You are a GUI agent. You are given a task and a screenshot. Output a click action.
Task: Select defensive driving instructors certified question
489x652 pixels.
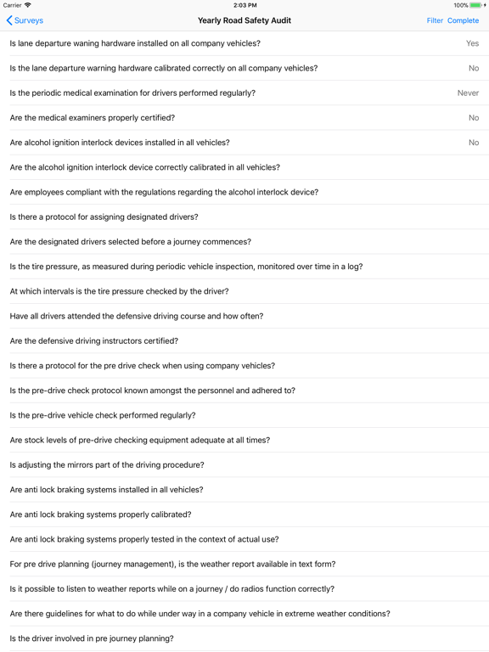(244, 341)
